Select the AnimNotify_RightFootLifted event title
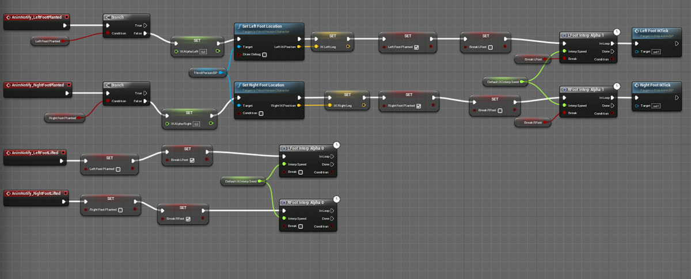The height and width of the screenshot is (279, 691). (37, 193)
